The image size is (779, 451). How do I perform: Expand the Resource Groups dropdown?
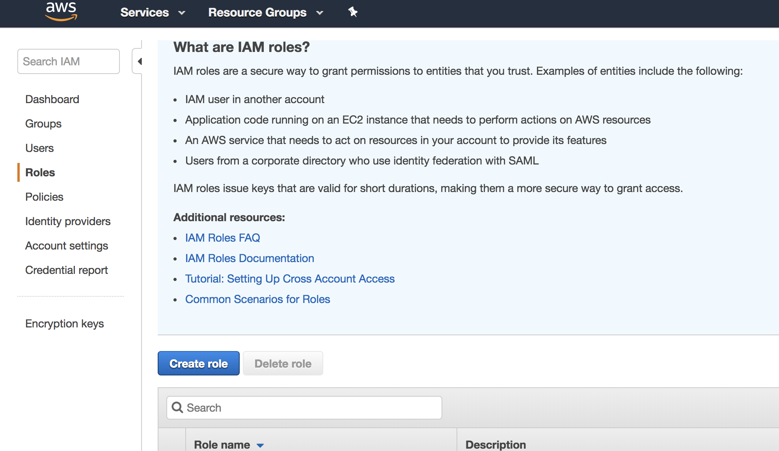coord(265,13)
